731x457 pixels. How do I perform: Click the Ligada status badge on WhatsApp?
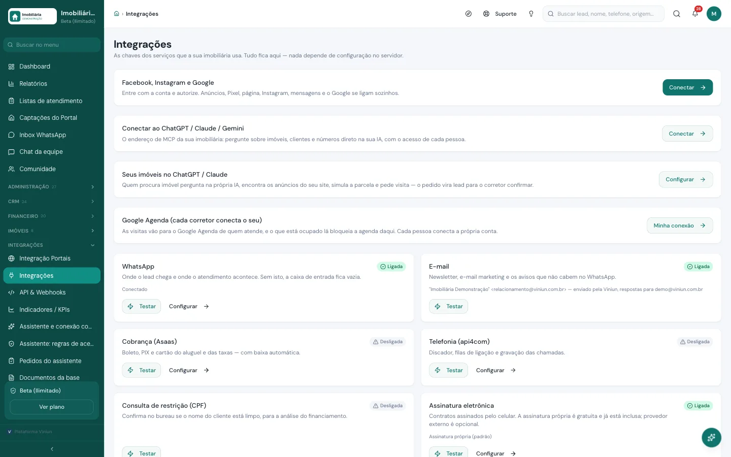[x=391, y=267]
